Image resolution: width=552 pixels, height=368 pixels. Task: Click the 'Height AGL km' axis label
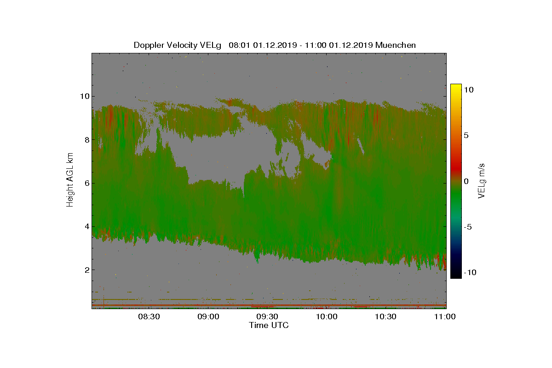coord(70,180)
